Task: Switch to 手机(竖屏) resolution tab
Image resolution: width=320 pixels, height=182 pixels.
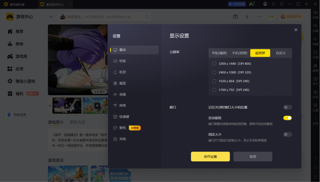Action: tap(239, 53)
